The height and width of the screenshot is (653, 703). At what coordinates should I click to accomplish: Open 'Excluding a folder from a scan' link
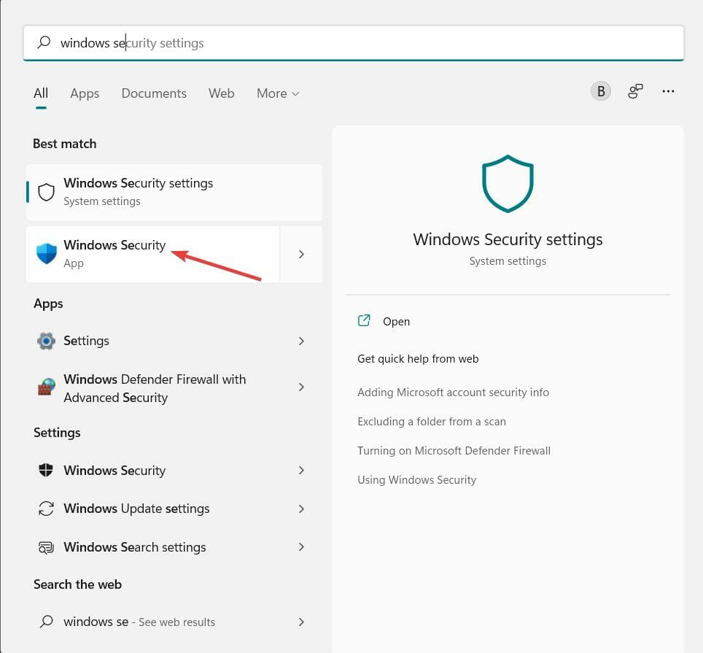(x=431, y=422)
